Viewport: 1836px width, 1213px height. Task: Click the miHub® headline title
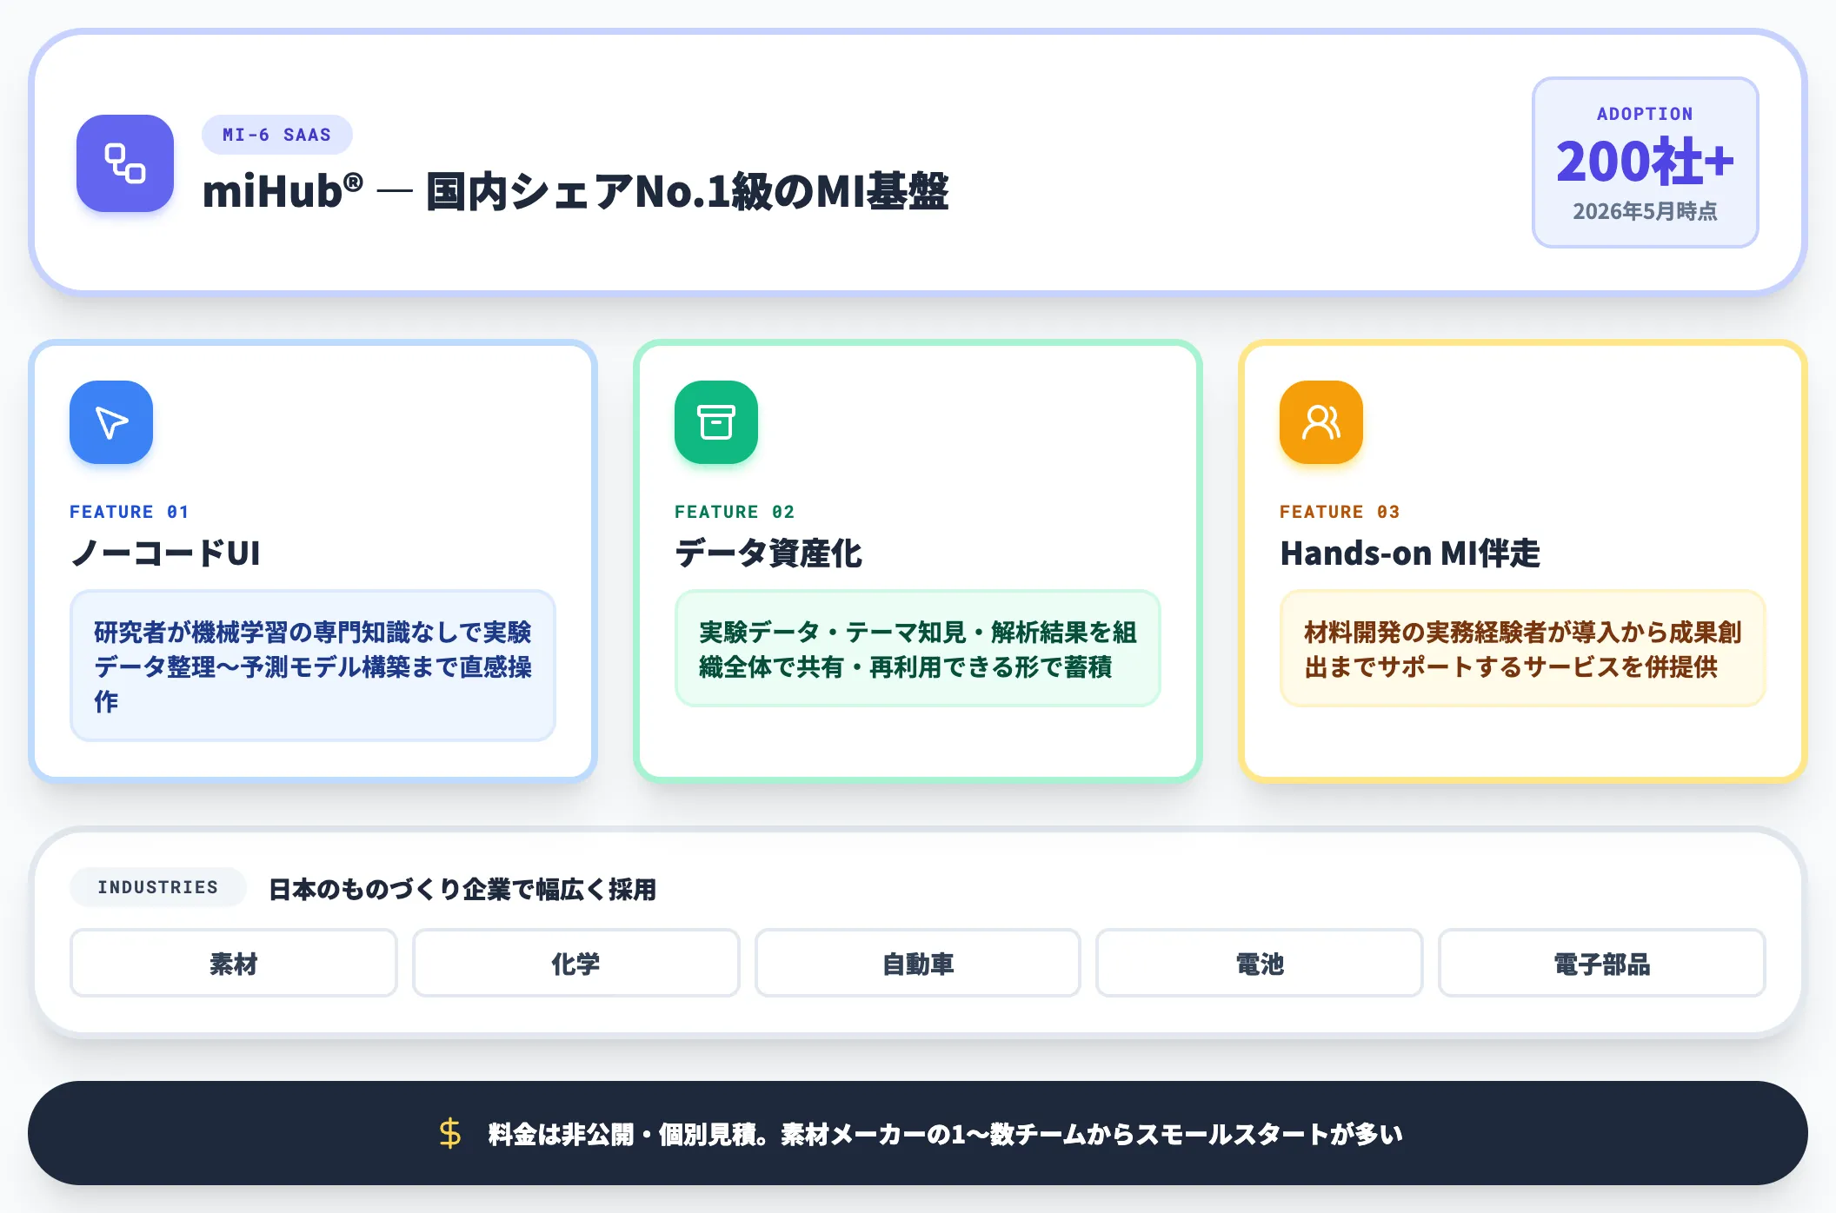pos(575,191)
